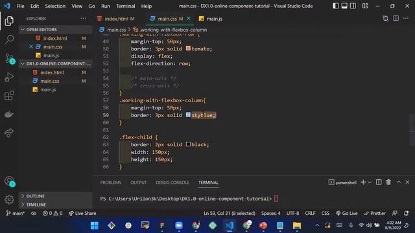Open Explorer panel more actions ellipsis
The width and height of the screenshot is (415, 233).
click(84, 19)
